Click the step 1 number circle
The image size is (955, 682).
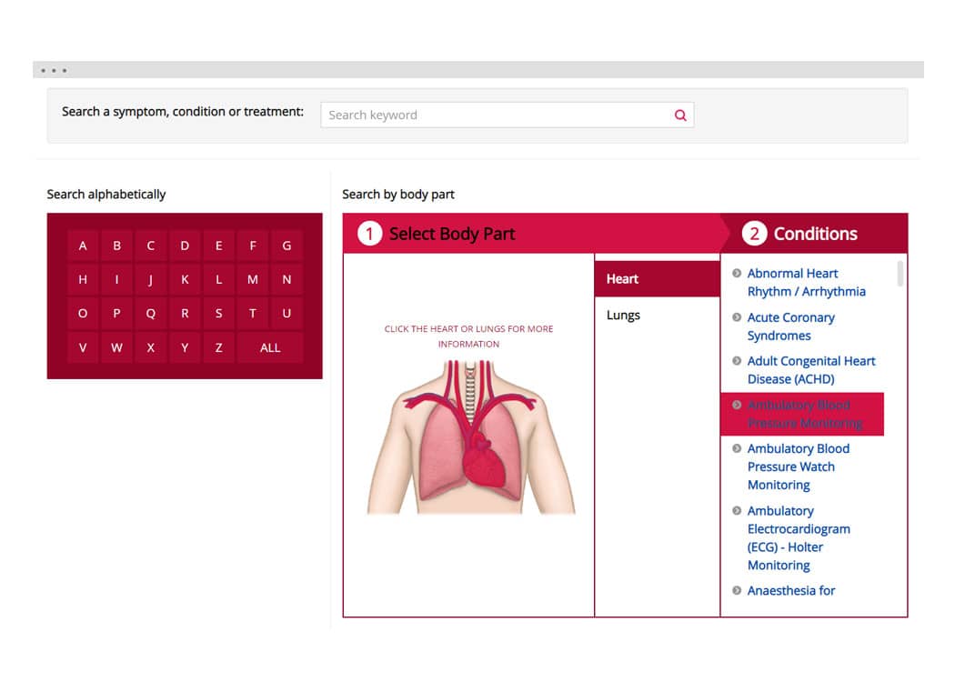(x=369, y=234)
